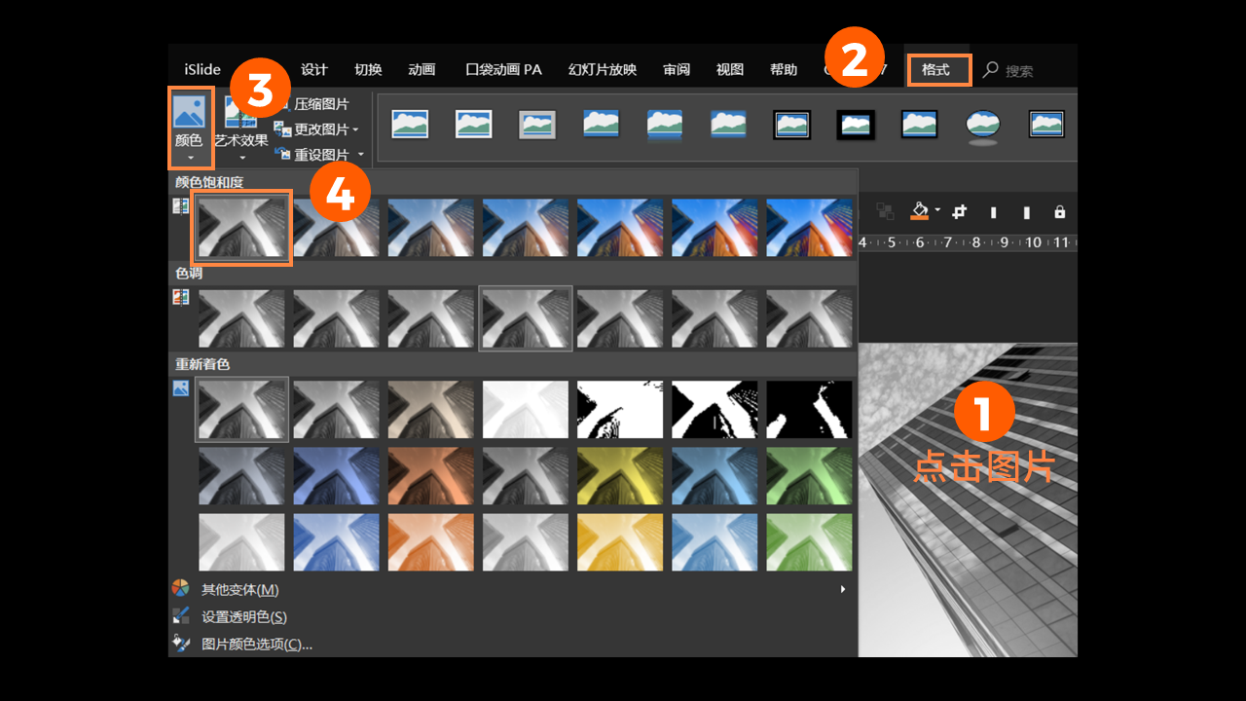Pick the dark orange recolor variant

pos(431,476)
